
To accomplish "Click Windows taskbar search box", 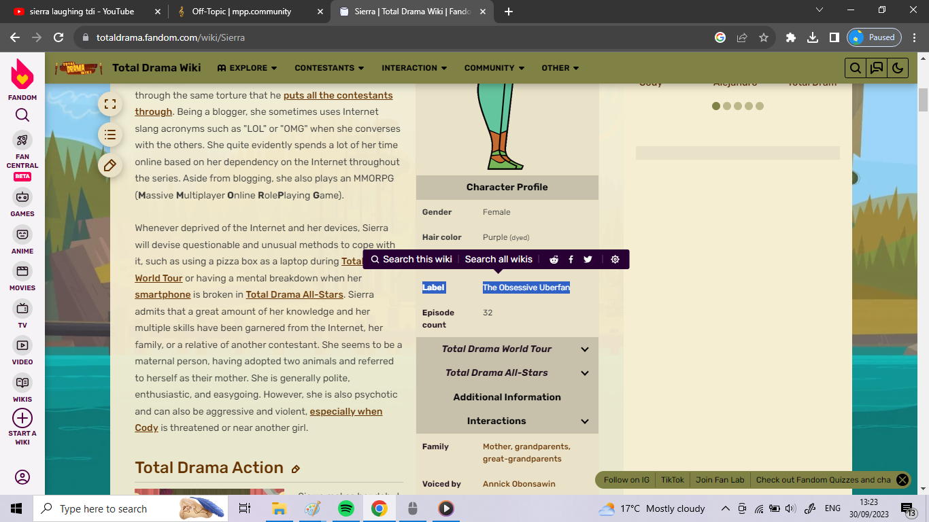I will [131, 508].
